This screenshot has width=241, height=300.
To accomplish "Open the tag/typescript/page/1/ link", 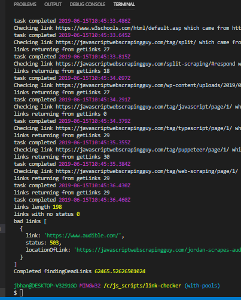I will click(144, 128).
